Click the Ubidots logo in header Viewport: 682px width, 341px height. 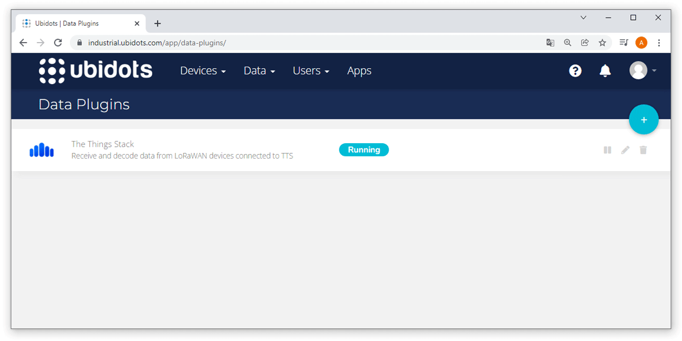click(x=95, y=70)
